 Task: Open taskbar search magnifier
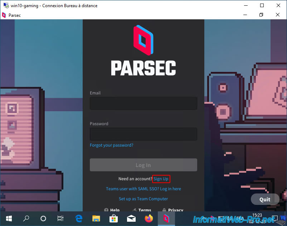(x=26, y=218)
